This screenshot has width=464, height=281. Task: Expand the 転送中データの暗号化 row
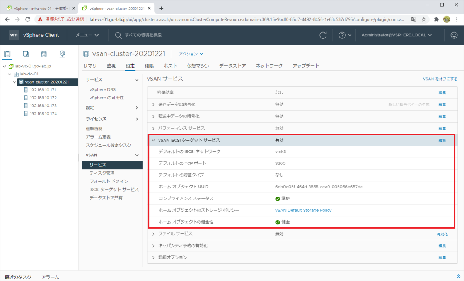tap(154, 116)
